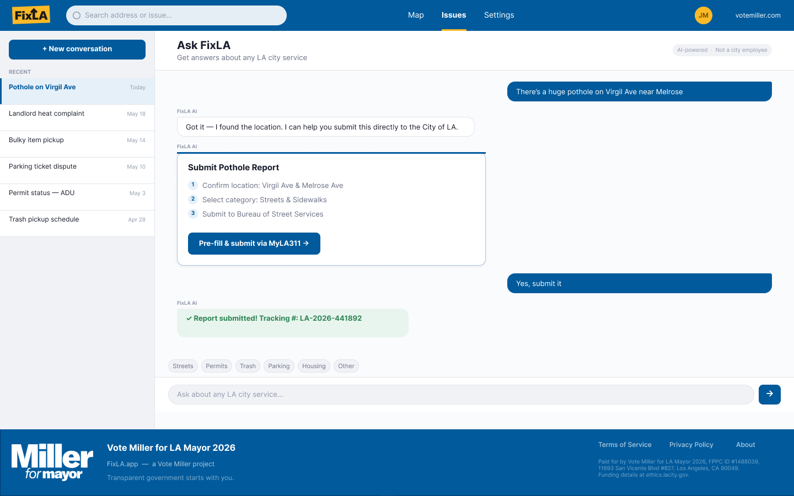Click the Report submitted tracking message
Viewport: 794px width, 496px height.
tap(293, 323)
